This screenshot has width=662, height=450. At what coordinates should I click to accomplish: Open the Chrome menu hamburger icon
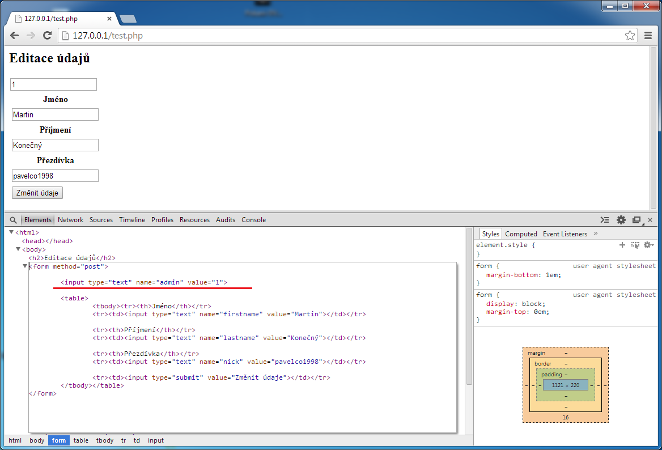(x=648, y=35)
